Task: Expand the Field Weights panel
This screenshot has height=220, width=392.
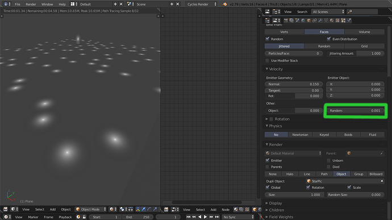Action: [x=267, y=217]
